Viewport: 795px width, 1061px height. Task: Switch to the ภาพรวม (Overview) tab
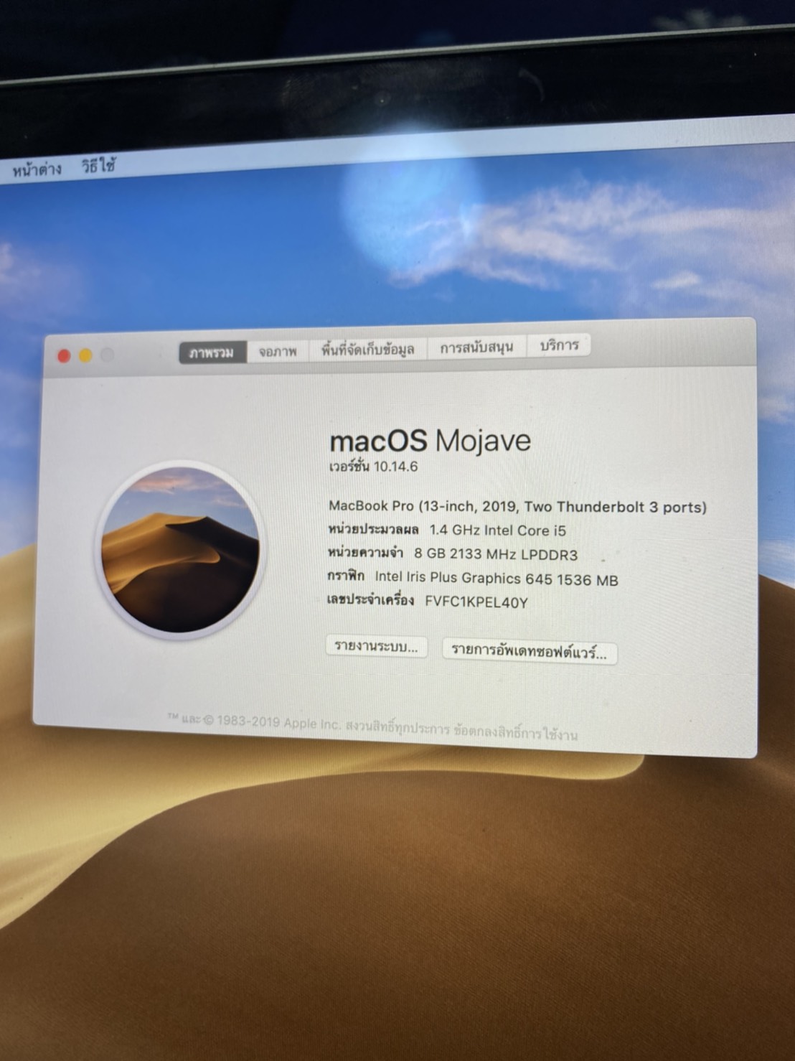point(212,352)
